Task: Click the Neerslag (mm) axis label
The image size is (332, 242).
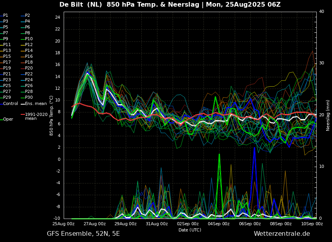Action: [x=328, y=115]
